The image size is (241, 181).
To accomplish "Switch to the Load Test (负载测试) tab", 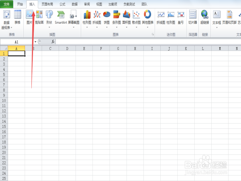I will [x=129, y=4].
